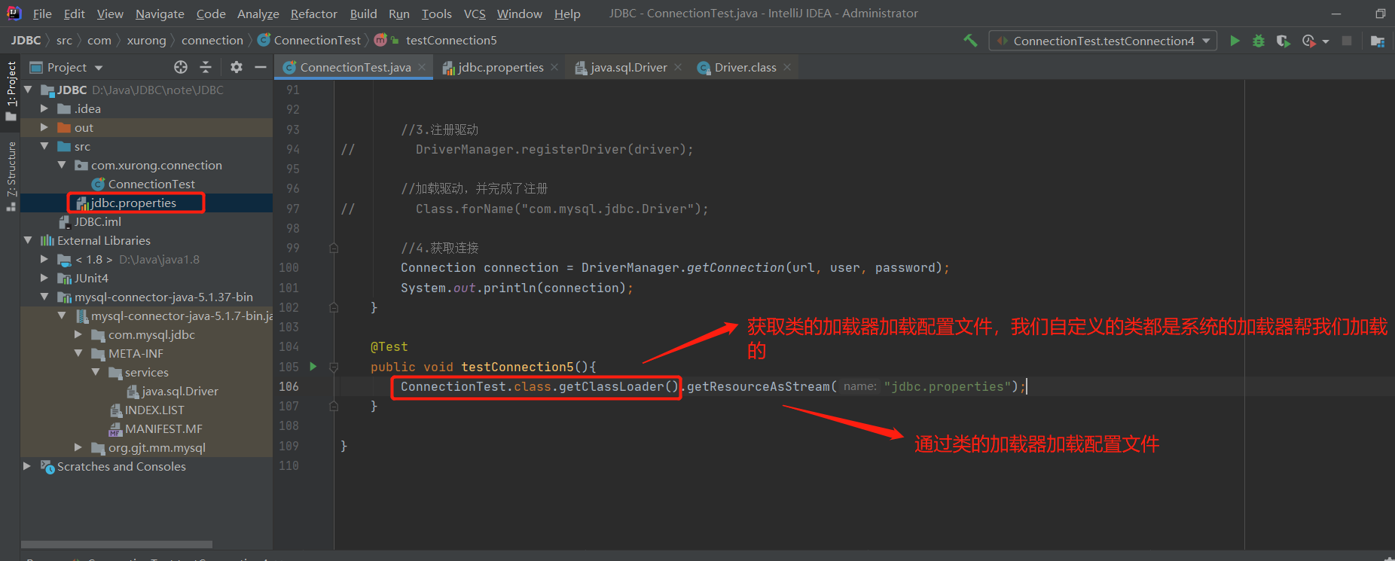Click the Build Project hammer icon
The width and height of the screenshot is (1395, 561).
[x=970, y=41]
